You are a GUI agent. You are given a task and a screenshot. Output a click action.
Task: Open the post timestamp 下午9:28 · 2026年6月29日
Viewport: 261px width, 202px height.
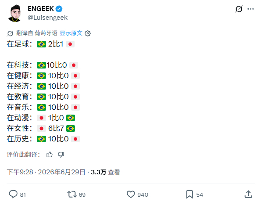click(46, 172)
